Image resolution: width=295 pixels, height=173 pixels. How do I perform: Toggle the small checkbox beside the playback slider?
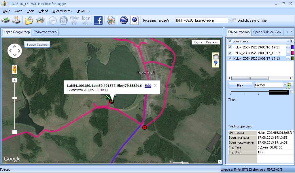pos(292,92)
